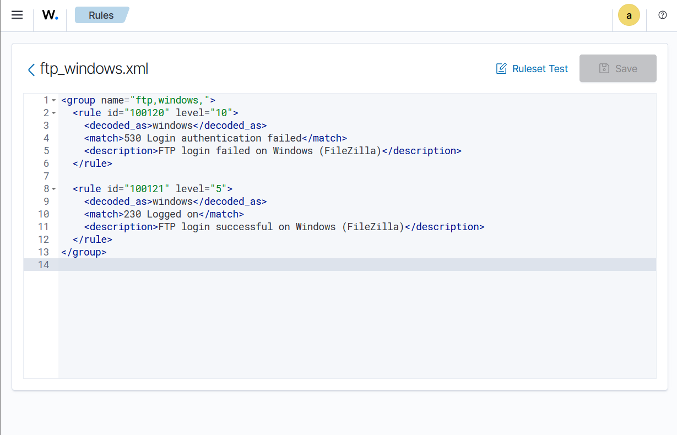The height and width of the screenshot is (435, 677).
Task: Open the hamburger navigation menu
Action: 17,15
